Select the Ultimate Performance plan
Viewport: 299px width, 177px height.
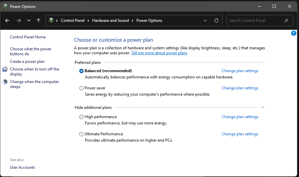coord(82,134)
